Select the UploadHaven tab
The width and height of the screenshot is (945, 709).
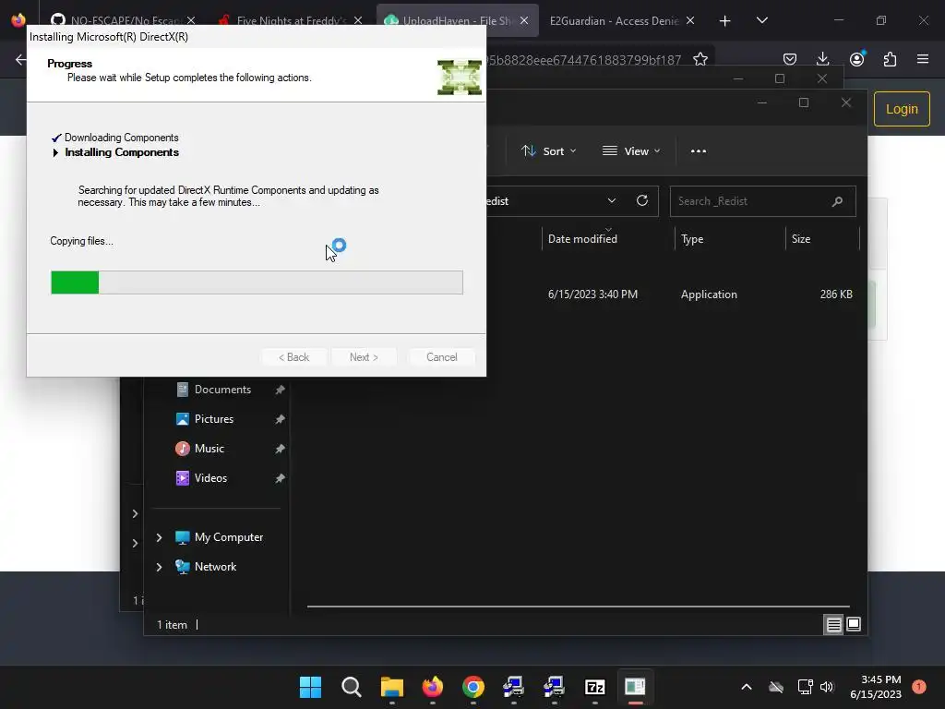tap(456, 20)
